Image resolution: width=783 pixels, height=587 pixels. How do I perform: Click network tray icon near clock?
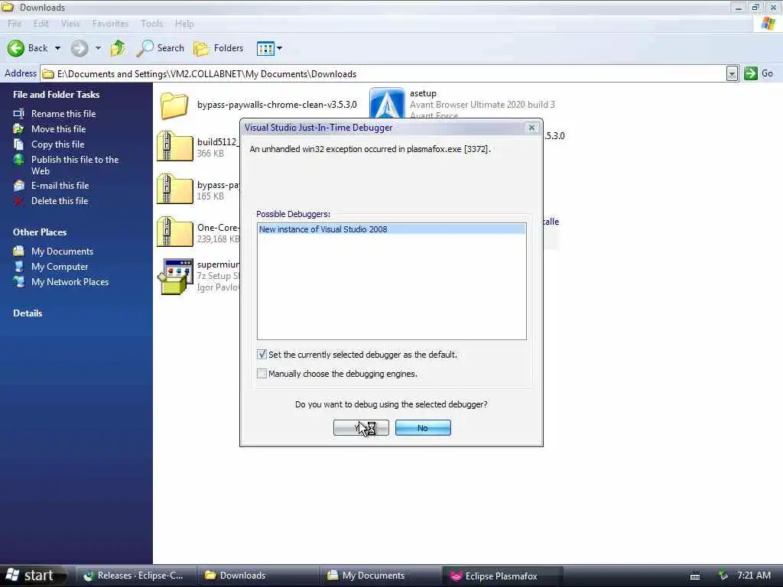(723, 576)
